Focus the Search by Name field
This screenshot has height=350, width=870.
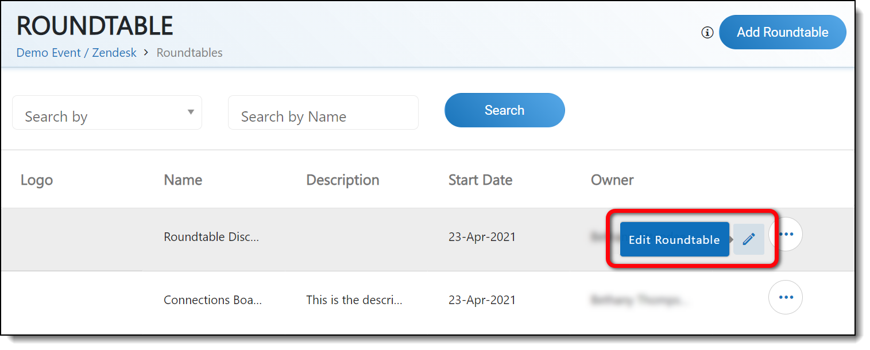tap(323, 113)
